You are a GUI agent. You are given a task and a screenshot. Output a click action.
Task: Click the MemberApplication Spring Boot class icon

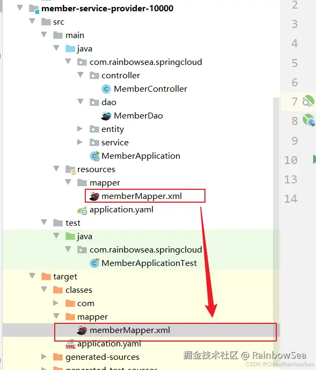[x=95, y=156]
